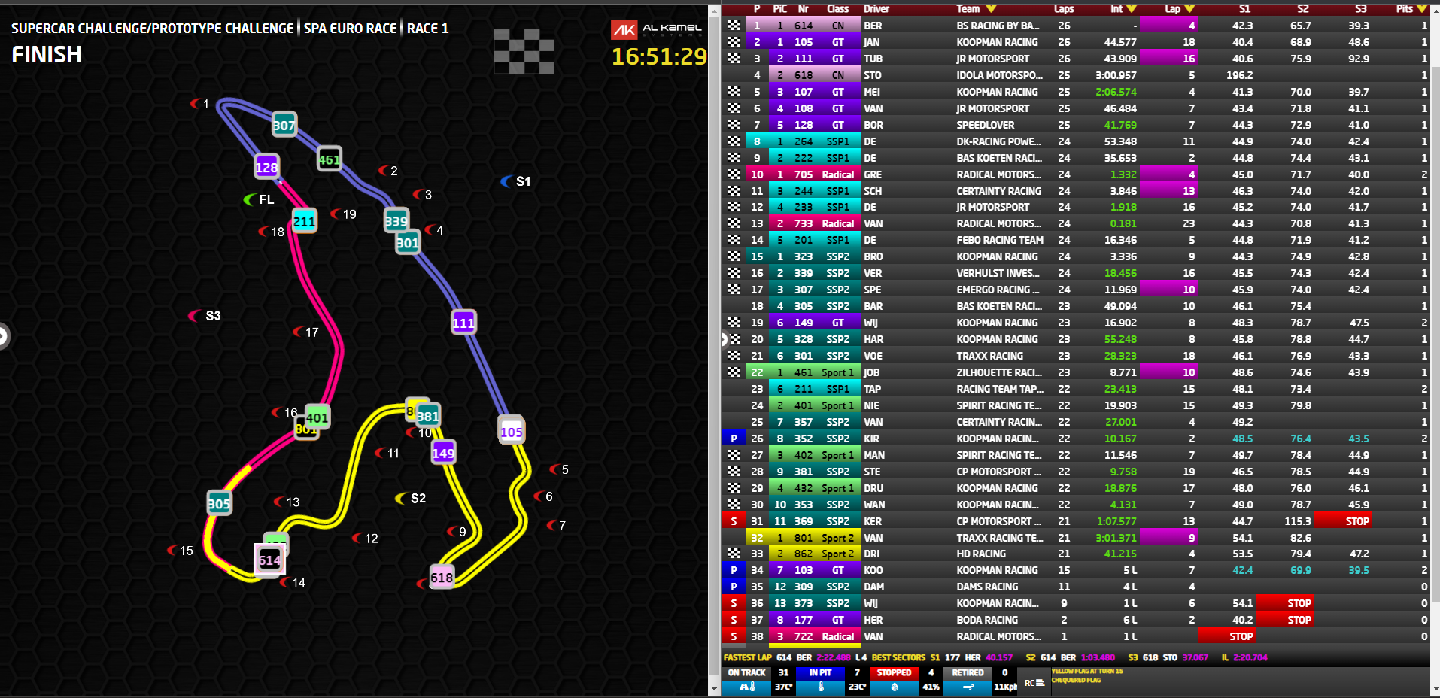The height and width of the screenshot is (698, 1440).
Task: Click turn 17 marker on the map
Action: [305, 332]
